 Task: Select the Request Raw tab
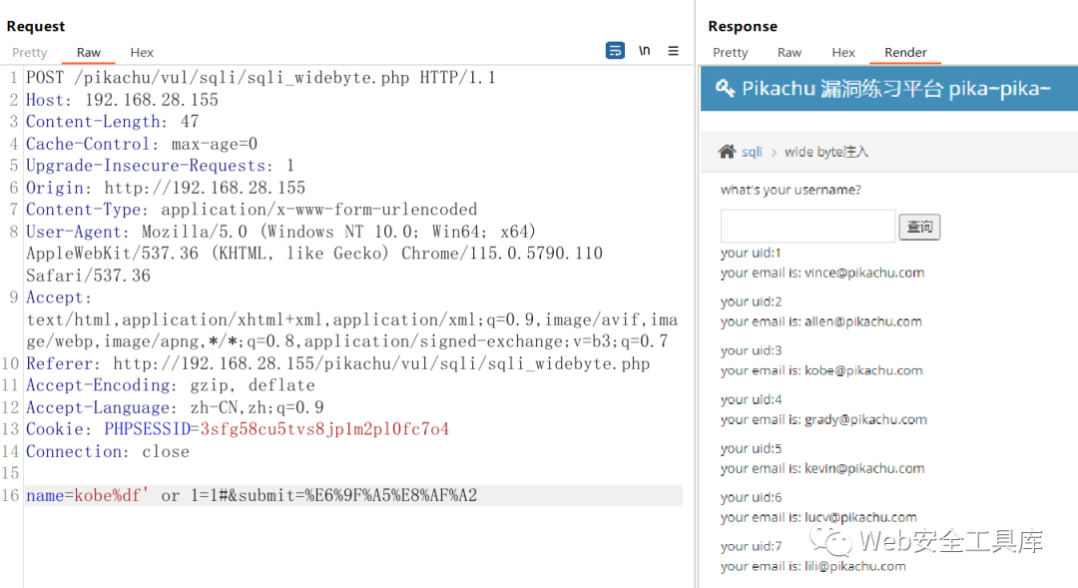coord(88,52)
